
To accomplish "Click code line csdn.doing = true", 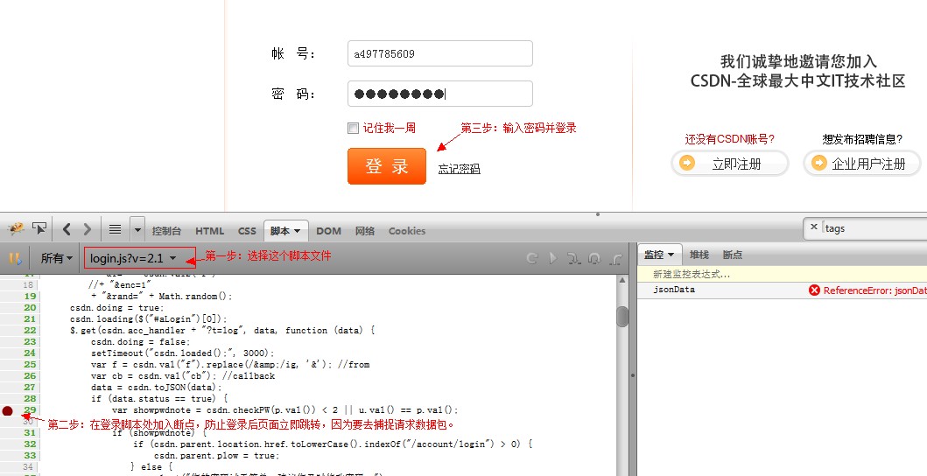I will tap(116, 307).
